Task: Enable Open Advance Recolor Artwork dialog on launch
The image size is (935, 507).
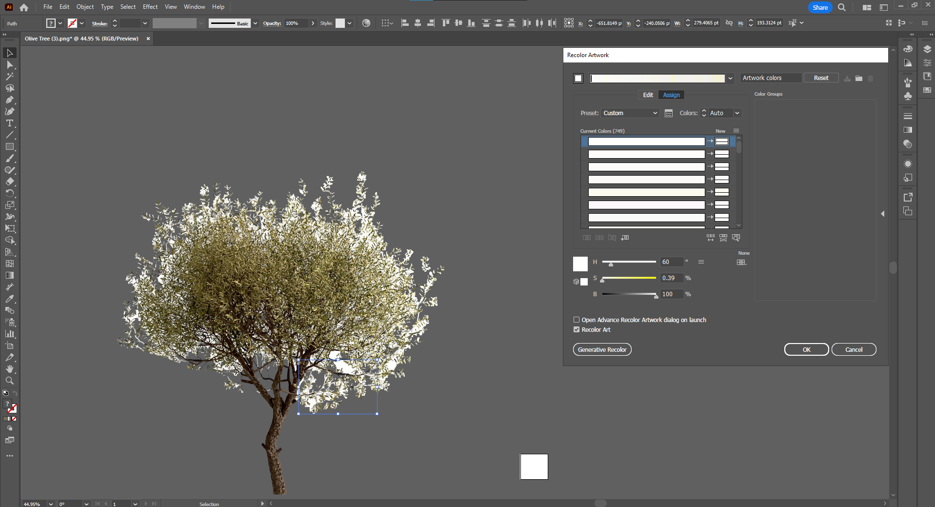Action: [576, 320]
